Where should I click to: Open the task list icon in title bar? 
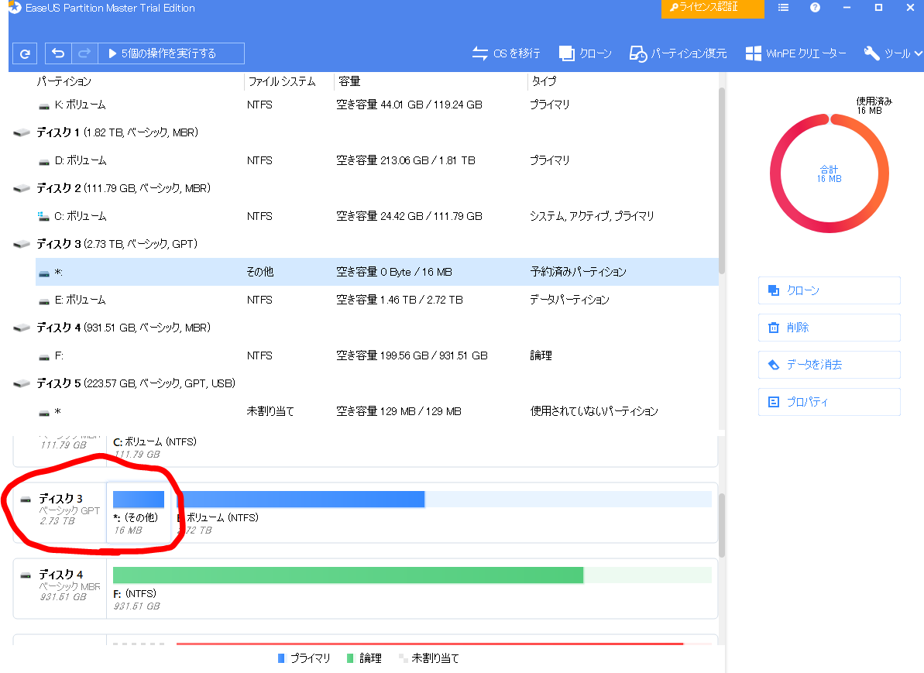[784, 8]
